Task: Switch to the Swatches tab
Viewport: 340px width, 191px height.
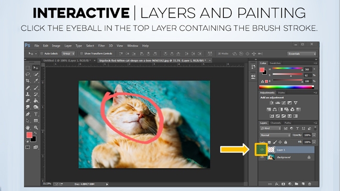Action: click(275, 63)
